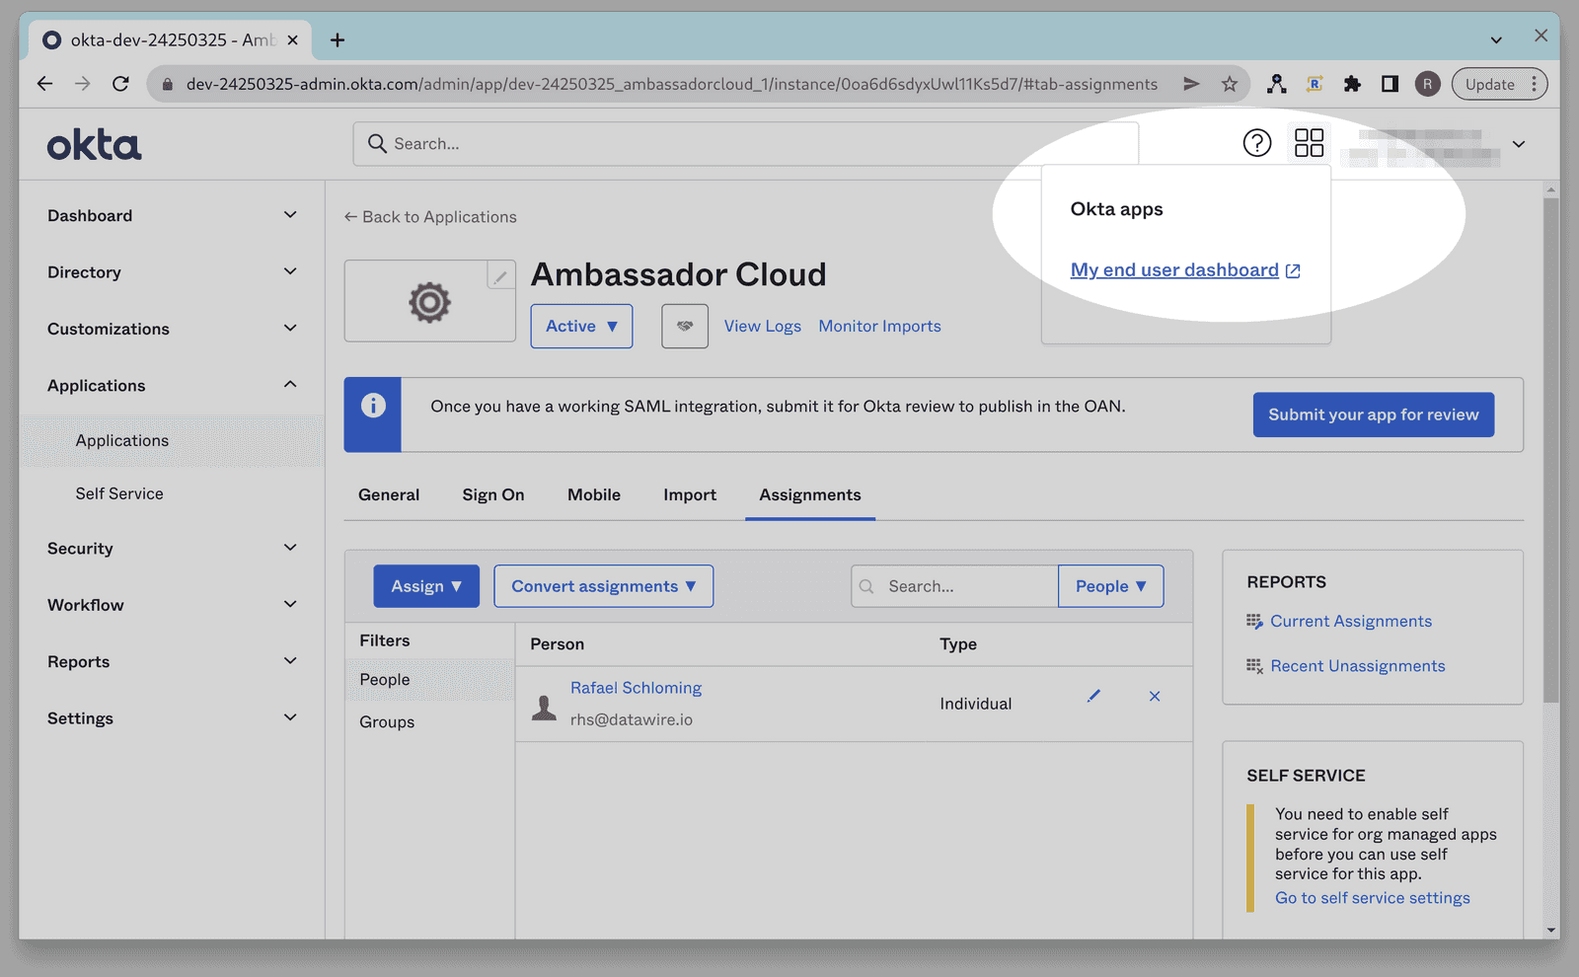Click the edit logo pencil icon

point(500,276)
